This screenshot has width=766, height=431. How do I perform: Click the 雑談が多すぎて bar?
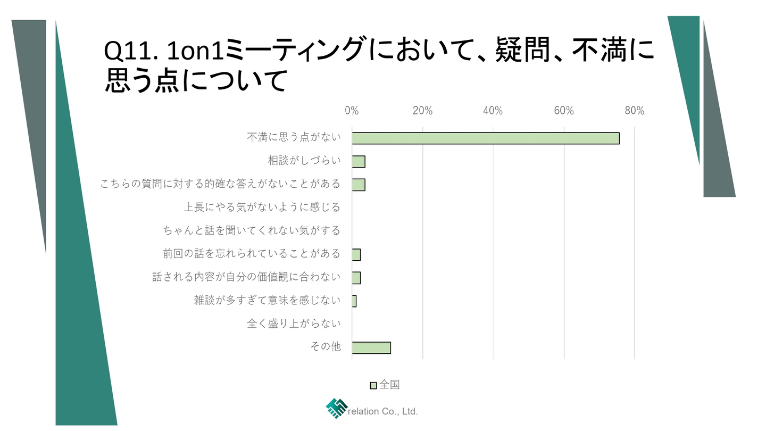pos(354,301)
